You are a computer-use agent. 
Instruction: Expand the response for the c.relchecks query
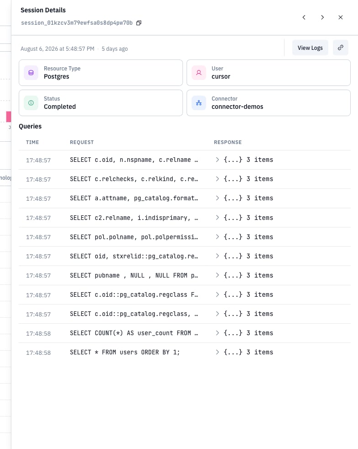point(217,179)
